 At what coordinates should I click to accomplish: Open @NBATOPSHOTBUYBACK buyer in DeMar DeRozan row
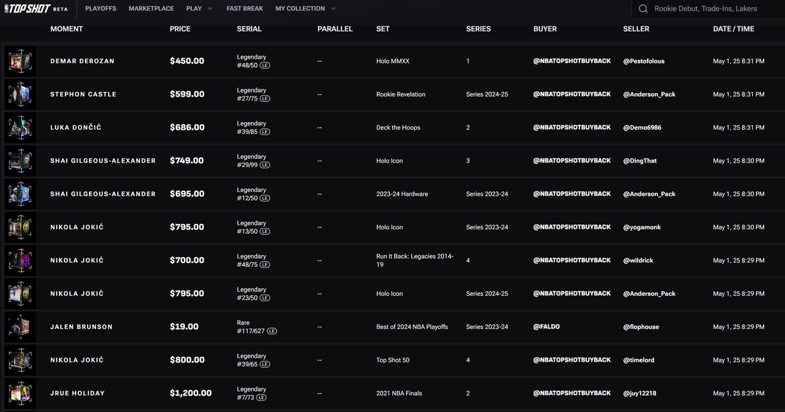point(572,61)
